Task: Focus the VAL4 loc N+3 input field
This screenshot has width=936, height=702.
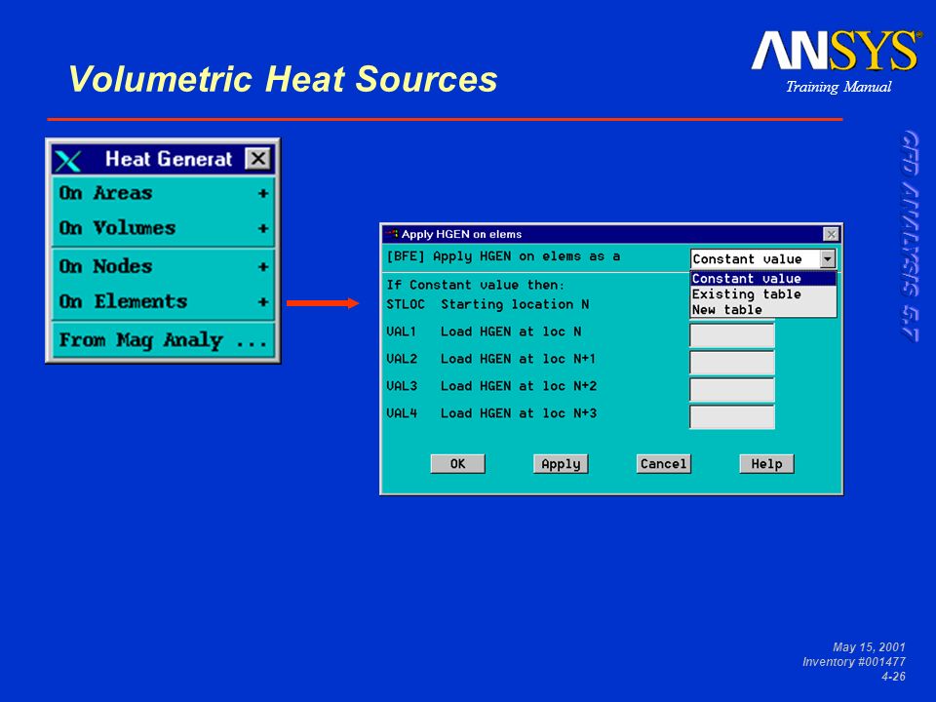Action: tap(732, 416)
